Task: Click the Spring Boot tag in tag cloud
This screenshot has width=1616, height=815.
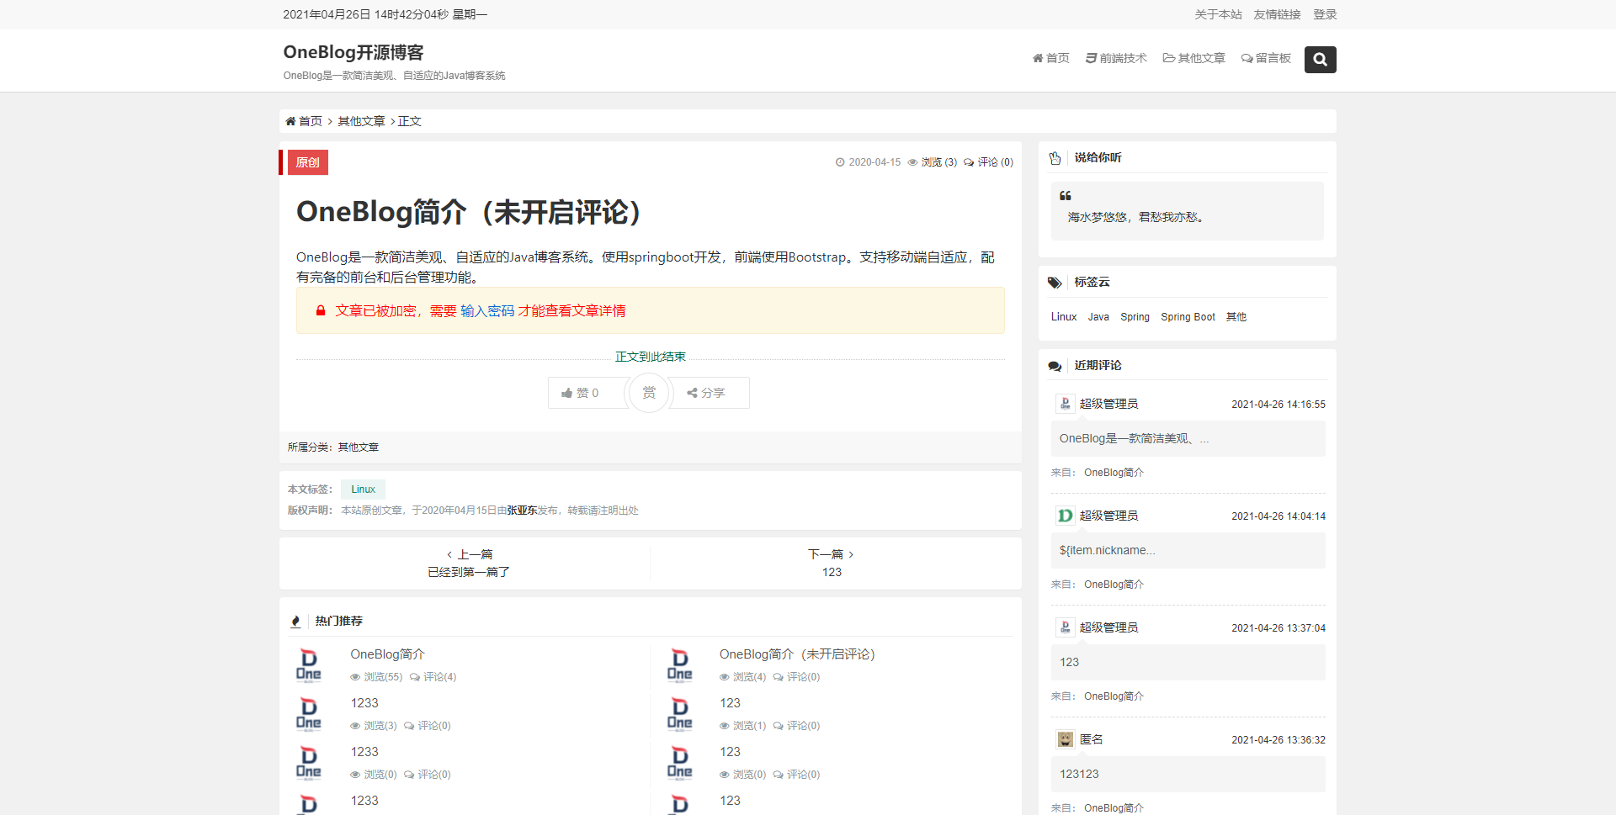Action: (1188, 316)
